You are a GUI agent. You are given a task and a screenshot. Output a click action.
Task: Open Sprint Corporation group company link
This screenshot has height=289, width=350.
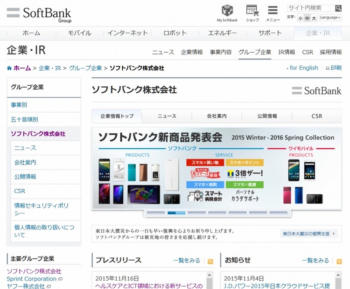31,279
